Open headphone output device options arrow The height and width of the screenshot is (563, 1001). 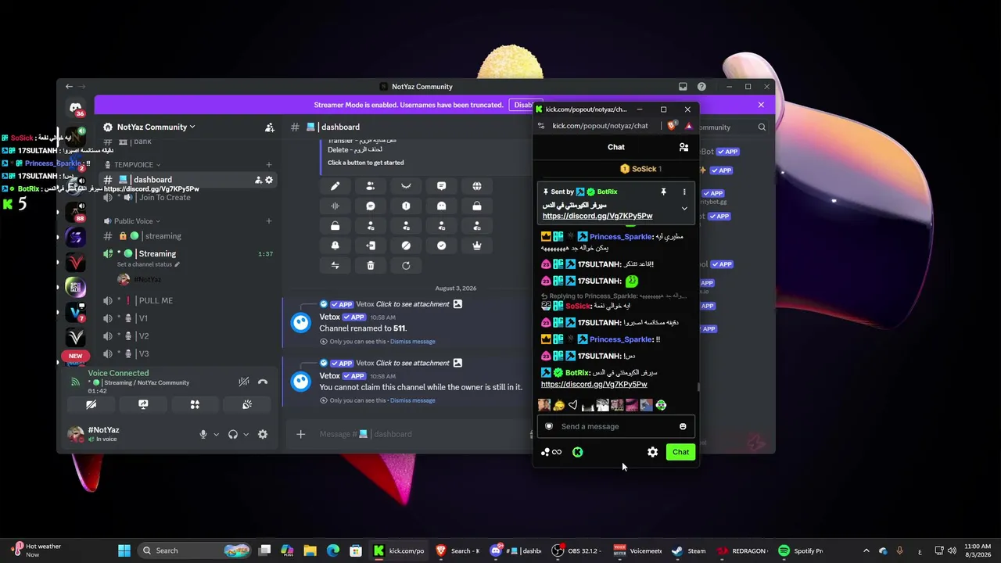pyautogui.click(x=246, y=434)
